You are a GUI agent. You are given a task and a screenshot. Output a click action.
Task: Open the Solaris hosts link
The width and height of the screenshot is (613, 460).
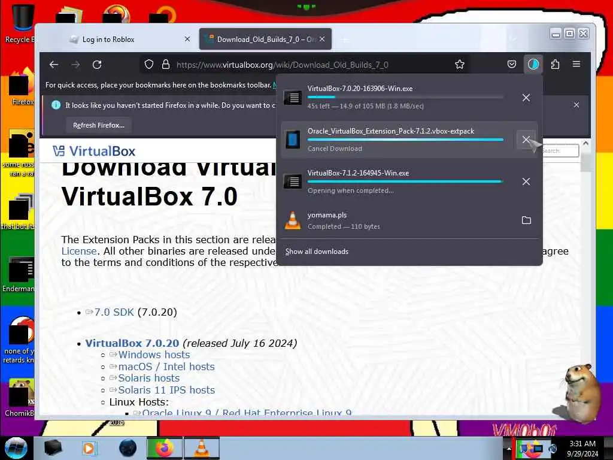[x=149, y=379]
